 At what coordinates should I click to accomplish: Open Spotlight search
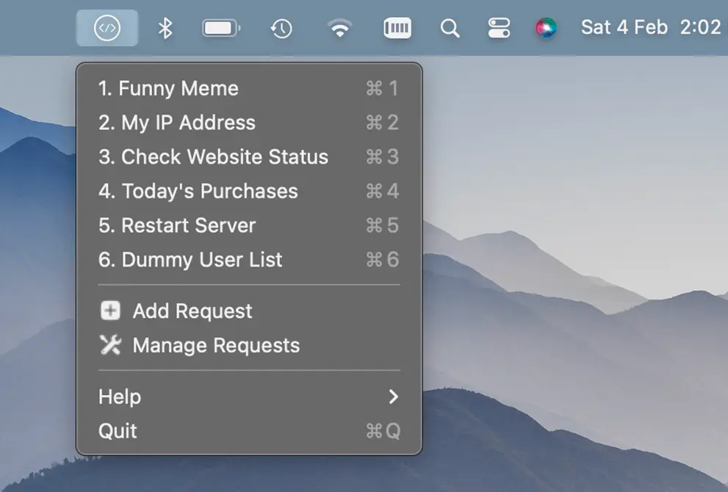[450, 27]
